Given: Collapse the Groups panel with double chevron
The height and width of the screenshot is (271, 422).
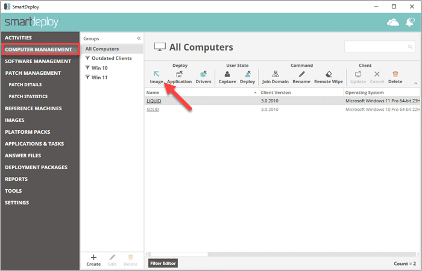Looking at the screenshot, I should 139,39.
